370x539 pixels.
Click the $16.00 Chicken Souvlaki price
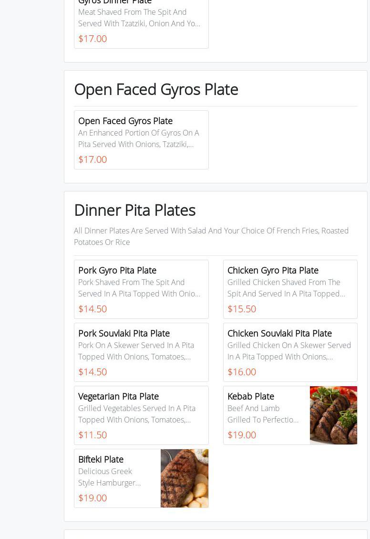[x=242, y=371]
